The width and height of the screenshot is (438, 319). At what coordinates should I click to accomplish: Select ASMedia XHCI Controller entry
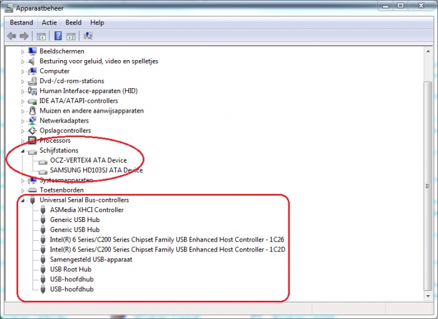87,210
